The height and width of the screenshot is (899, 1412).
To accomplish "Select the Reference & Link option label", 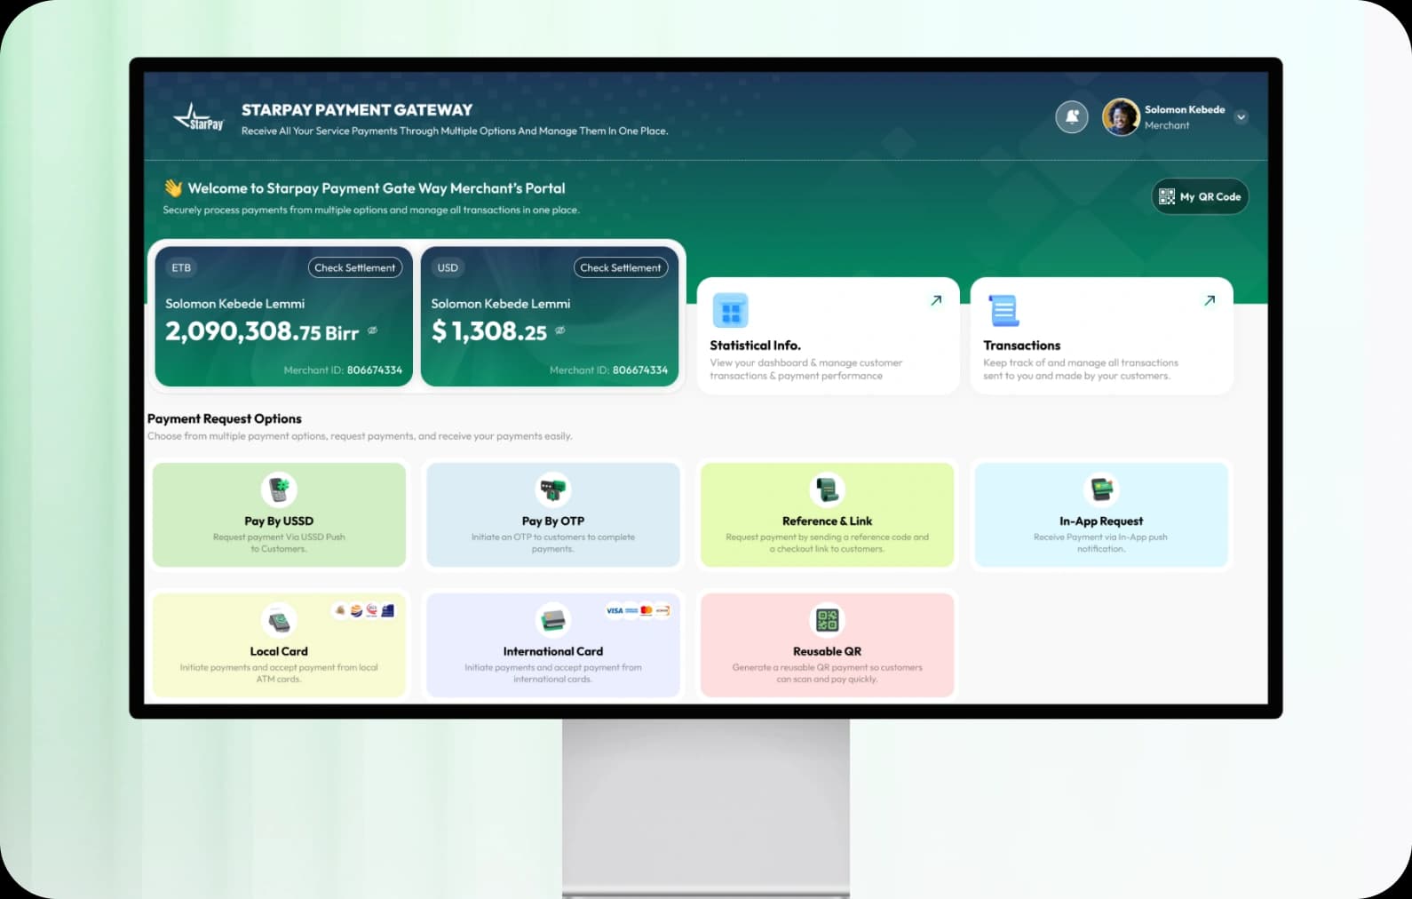I will [x=827, y=521].
